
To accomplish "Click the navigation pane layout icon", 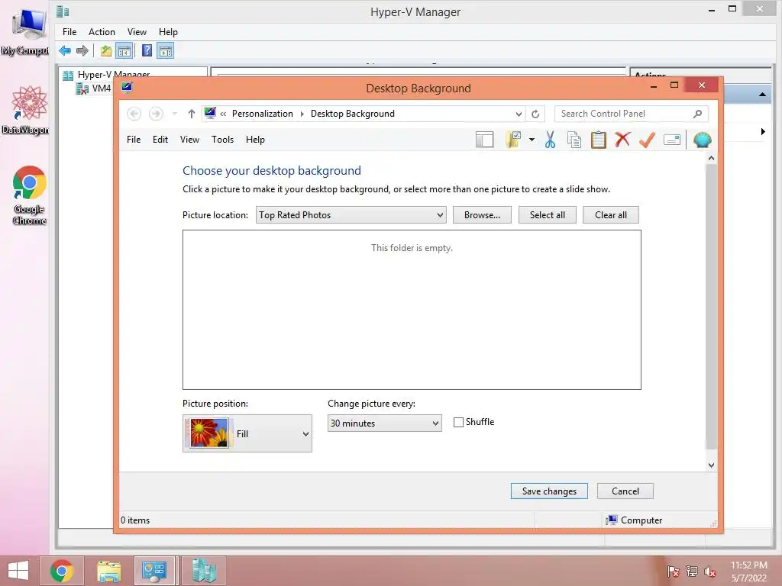I will click(484, 140).
